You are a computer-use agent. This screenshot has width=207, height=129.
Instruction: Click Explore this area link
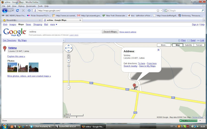coord(16,56)
